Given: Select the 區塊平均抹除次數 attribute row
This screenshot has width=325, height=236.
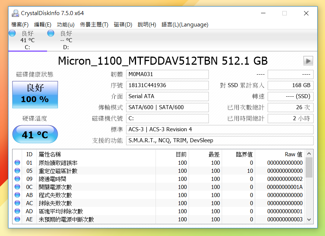Looking at the screenshot, I should pyautogui.click(x=158, y=211).
